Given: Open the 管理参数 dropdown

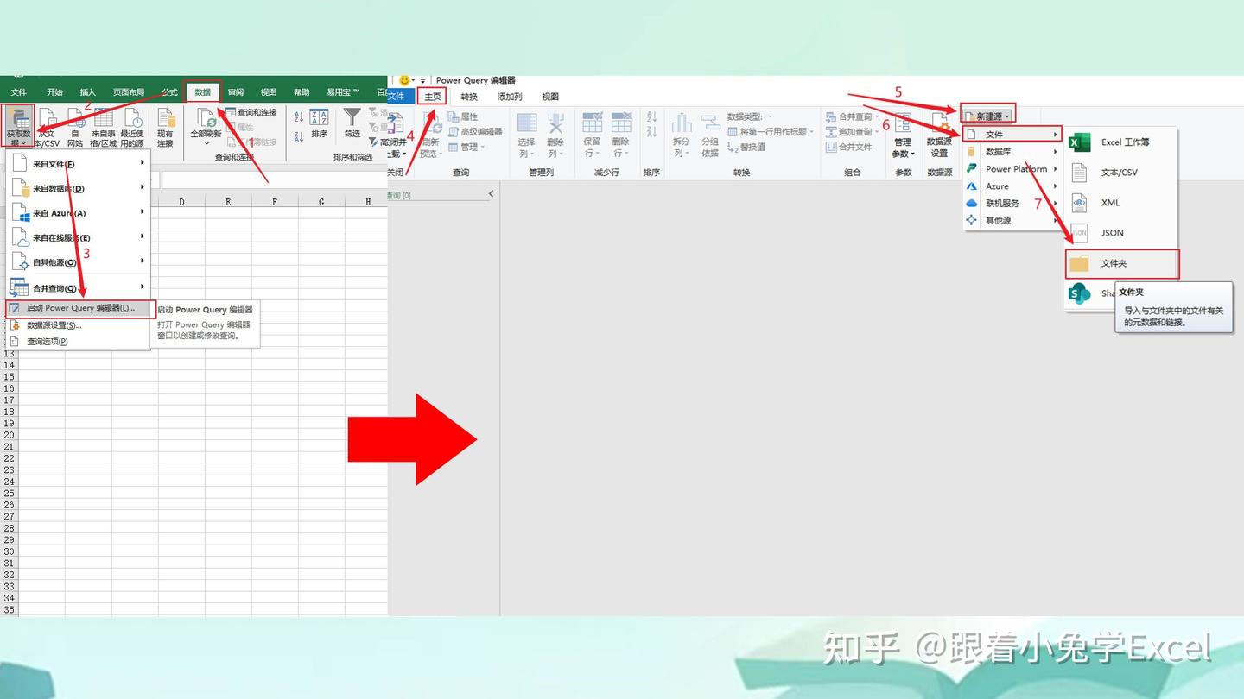Looking at the screenshot, I should pyautogui.click(x=903, y=135).
